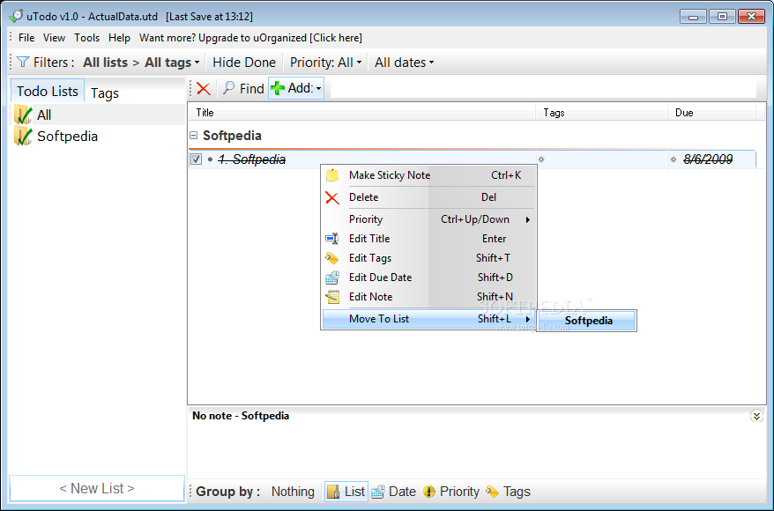Open the File menu
Viewport: 774px width, 511px height.
point(26,38)
